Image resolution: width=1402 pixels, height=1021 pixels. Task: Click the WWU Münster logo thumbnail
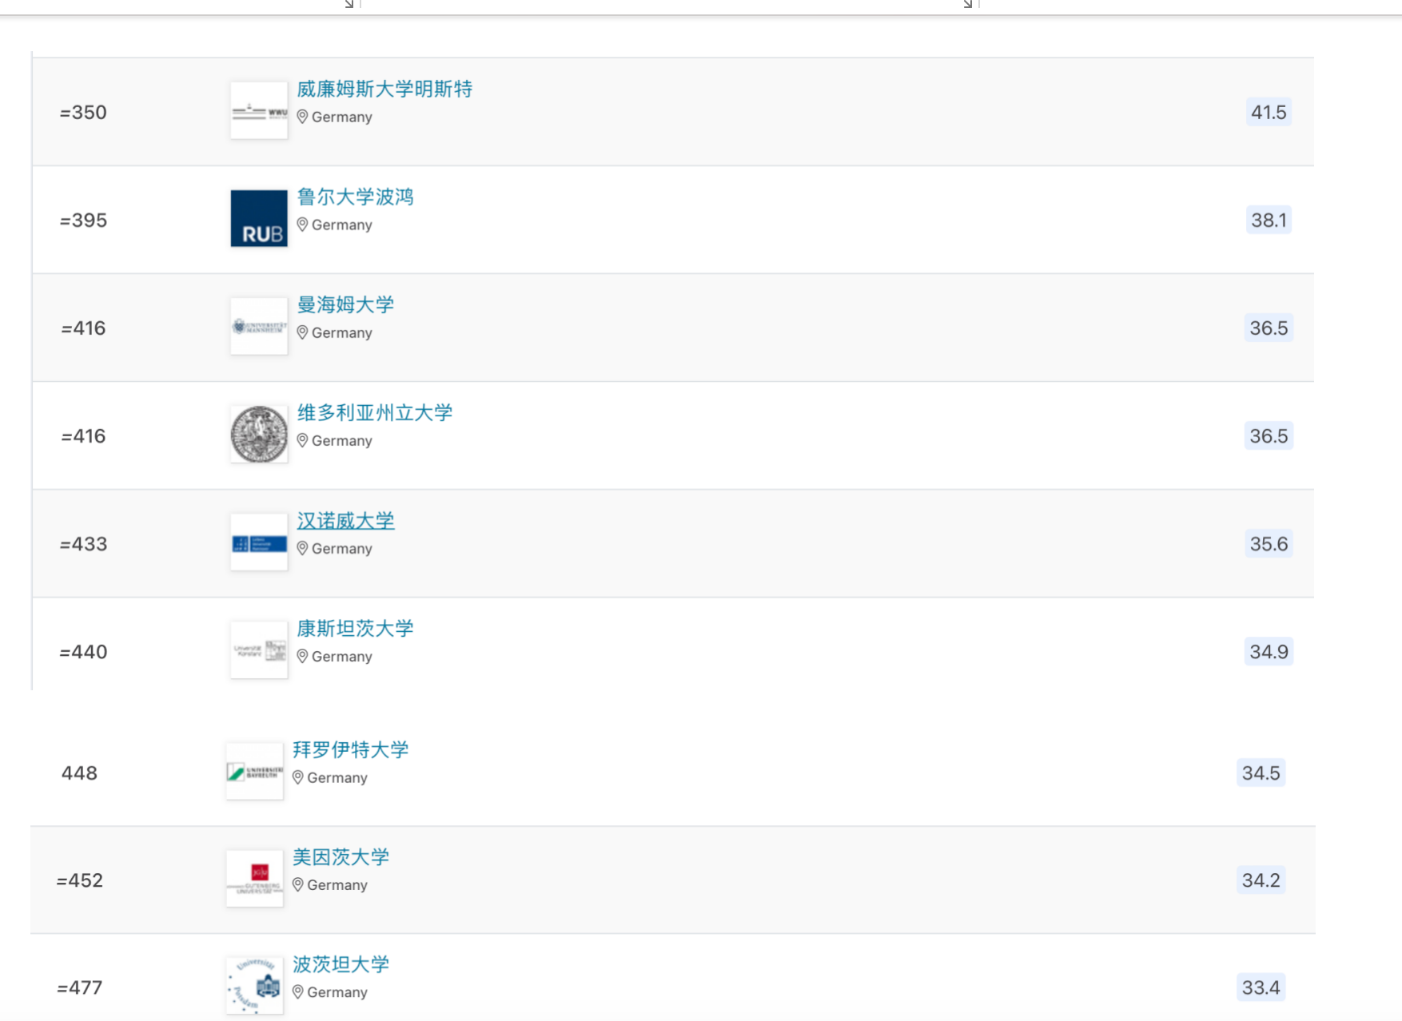[x=259, y=110]
